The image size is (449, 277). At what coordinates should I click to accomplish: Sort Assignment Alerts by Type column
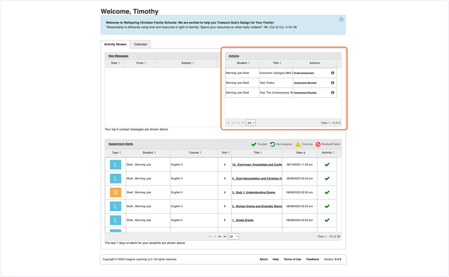116,153
